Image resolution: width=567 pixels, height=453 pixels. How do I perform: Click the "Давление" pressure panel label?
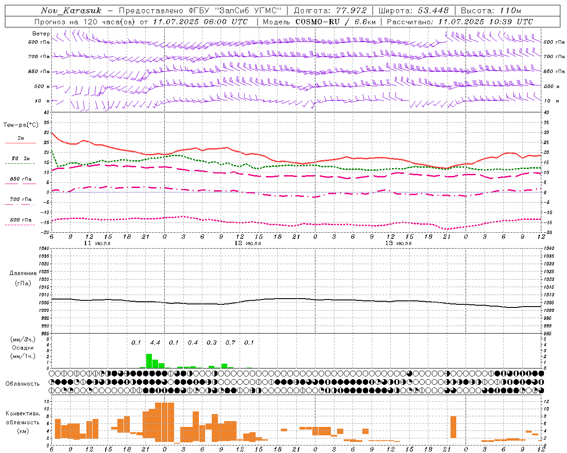(23, 273)
